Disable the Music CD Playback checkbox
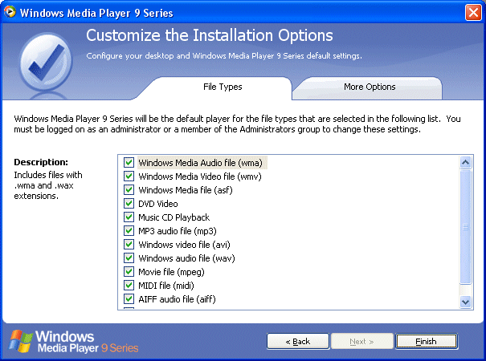 coord(129,217)
